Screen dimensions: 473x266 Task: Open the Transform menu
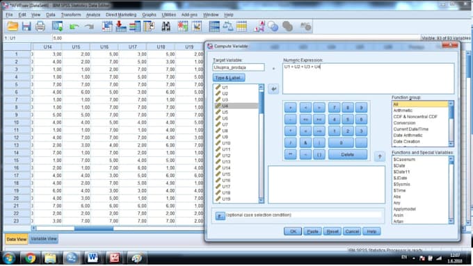71,15
